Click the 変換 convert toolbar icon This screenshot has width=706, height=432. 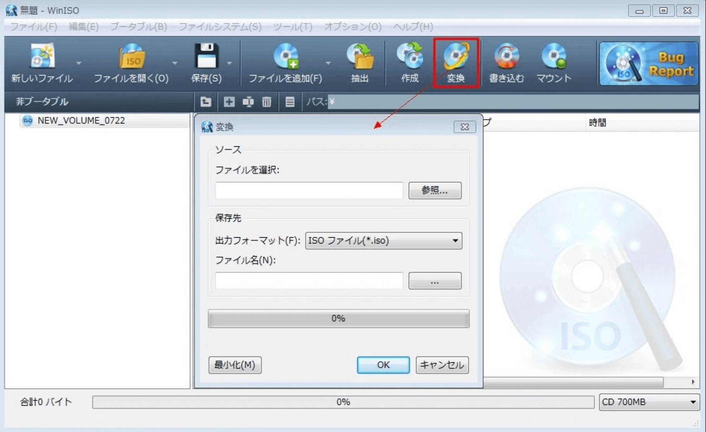[456, 57]
